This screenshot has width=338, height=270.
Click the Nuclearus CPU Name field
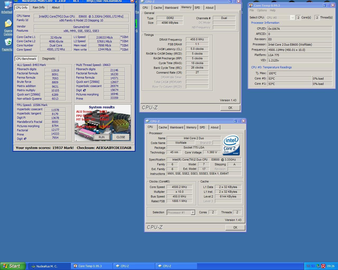(81, 16)
